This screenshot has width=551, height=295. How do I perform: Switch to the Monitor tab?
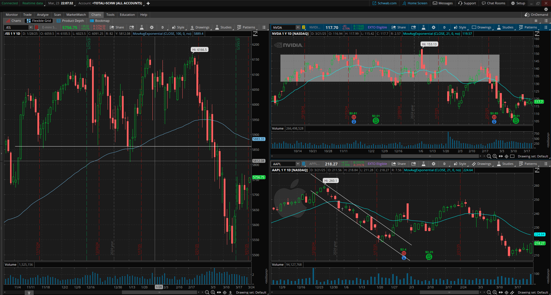(12, 15)
